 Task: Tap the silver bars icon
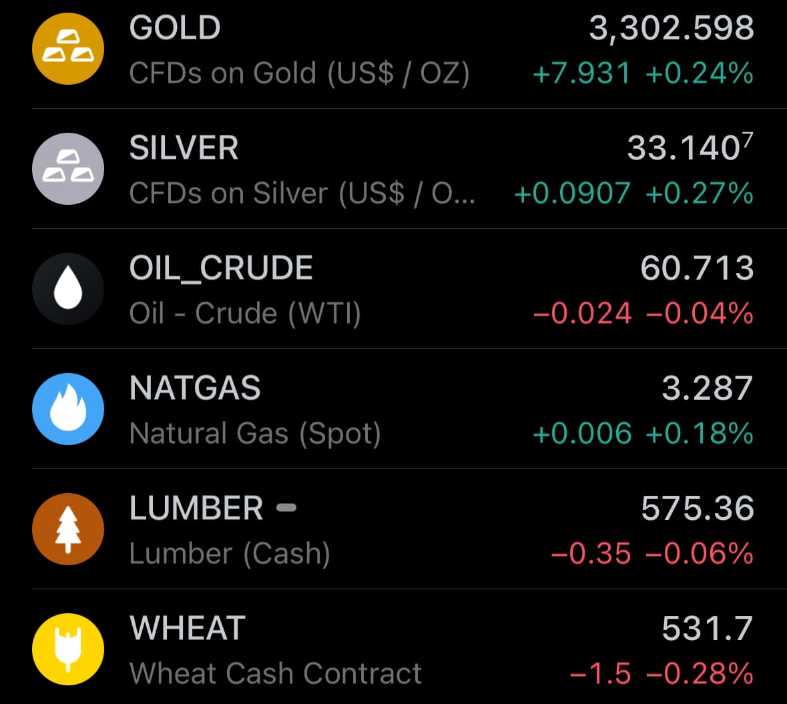pos(68,169)
